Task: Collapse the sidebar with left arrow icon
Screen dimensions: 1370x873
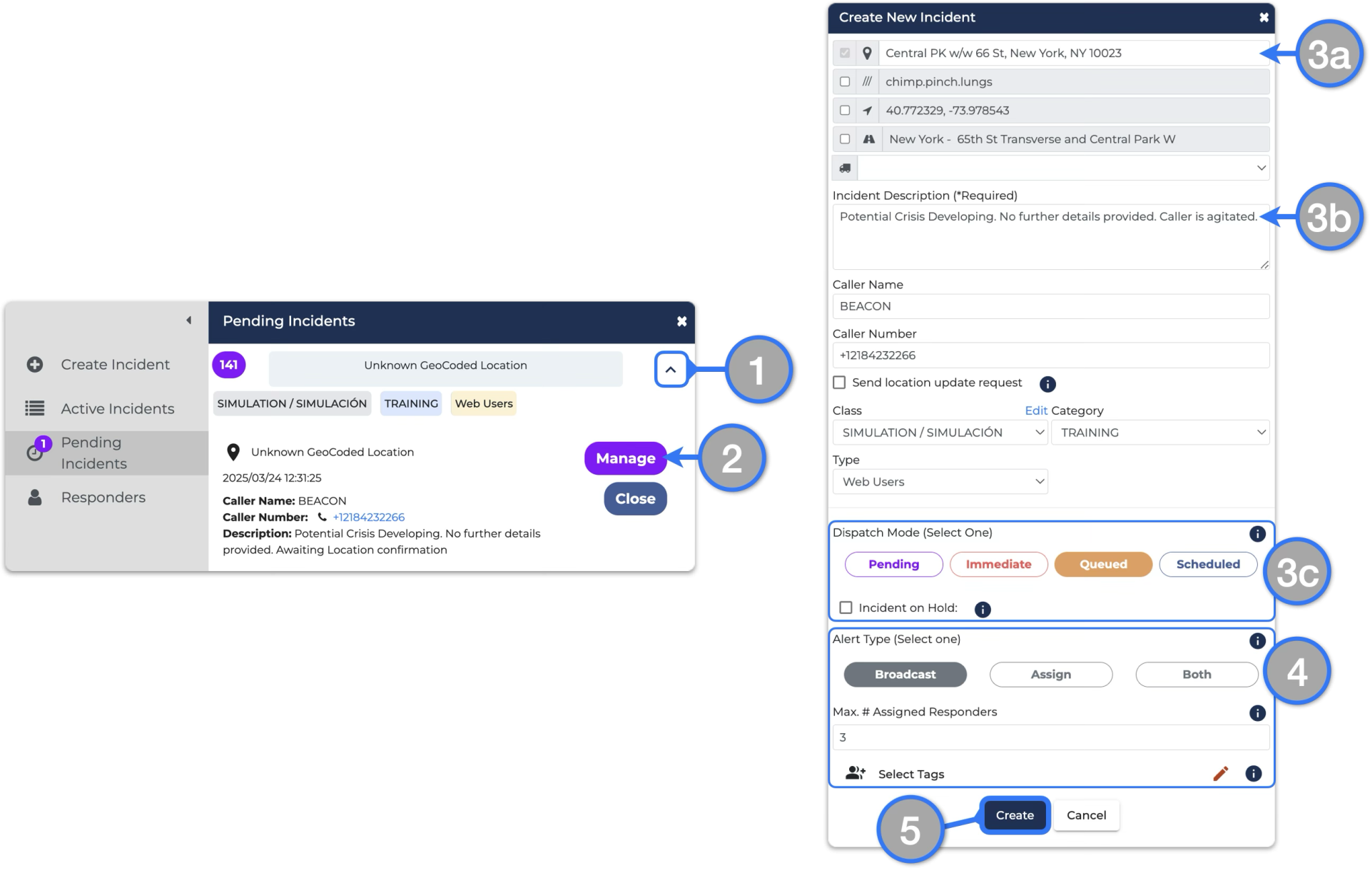Action: tap(188, 321)
